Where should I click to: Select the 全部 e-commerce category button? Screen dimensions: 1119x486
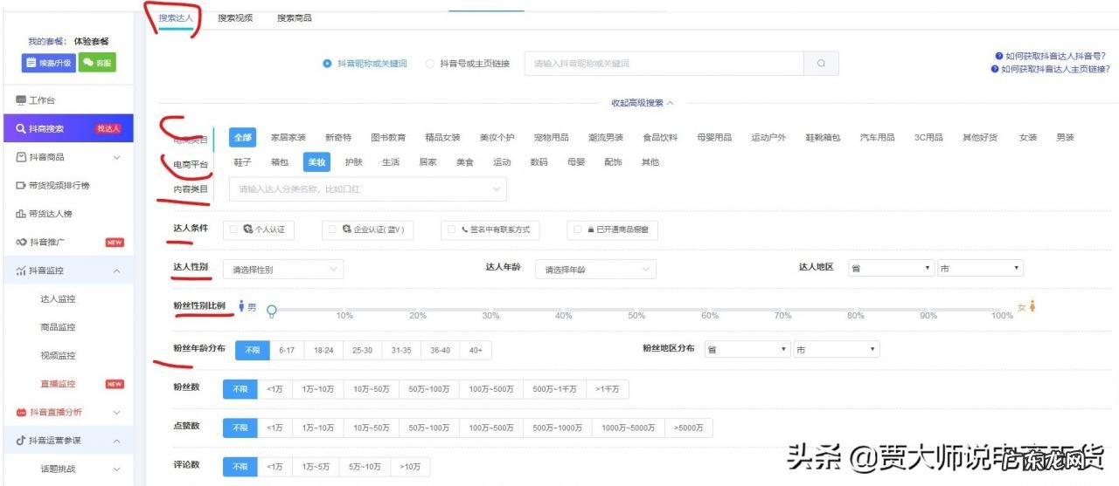click(243, 138)
